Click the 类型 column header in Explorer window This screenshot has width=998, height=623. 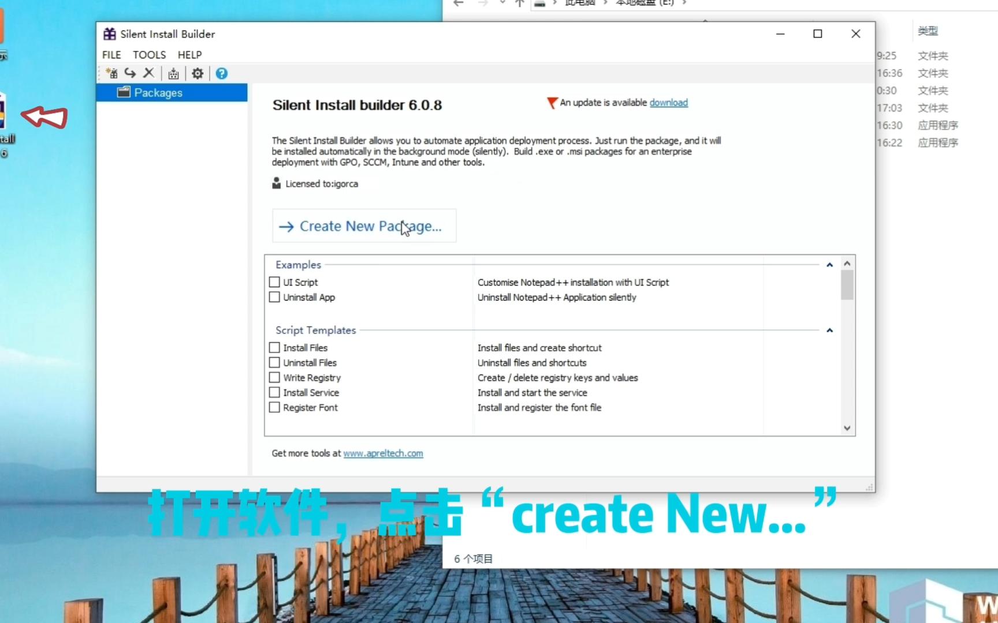click(928, 31)
